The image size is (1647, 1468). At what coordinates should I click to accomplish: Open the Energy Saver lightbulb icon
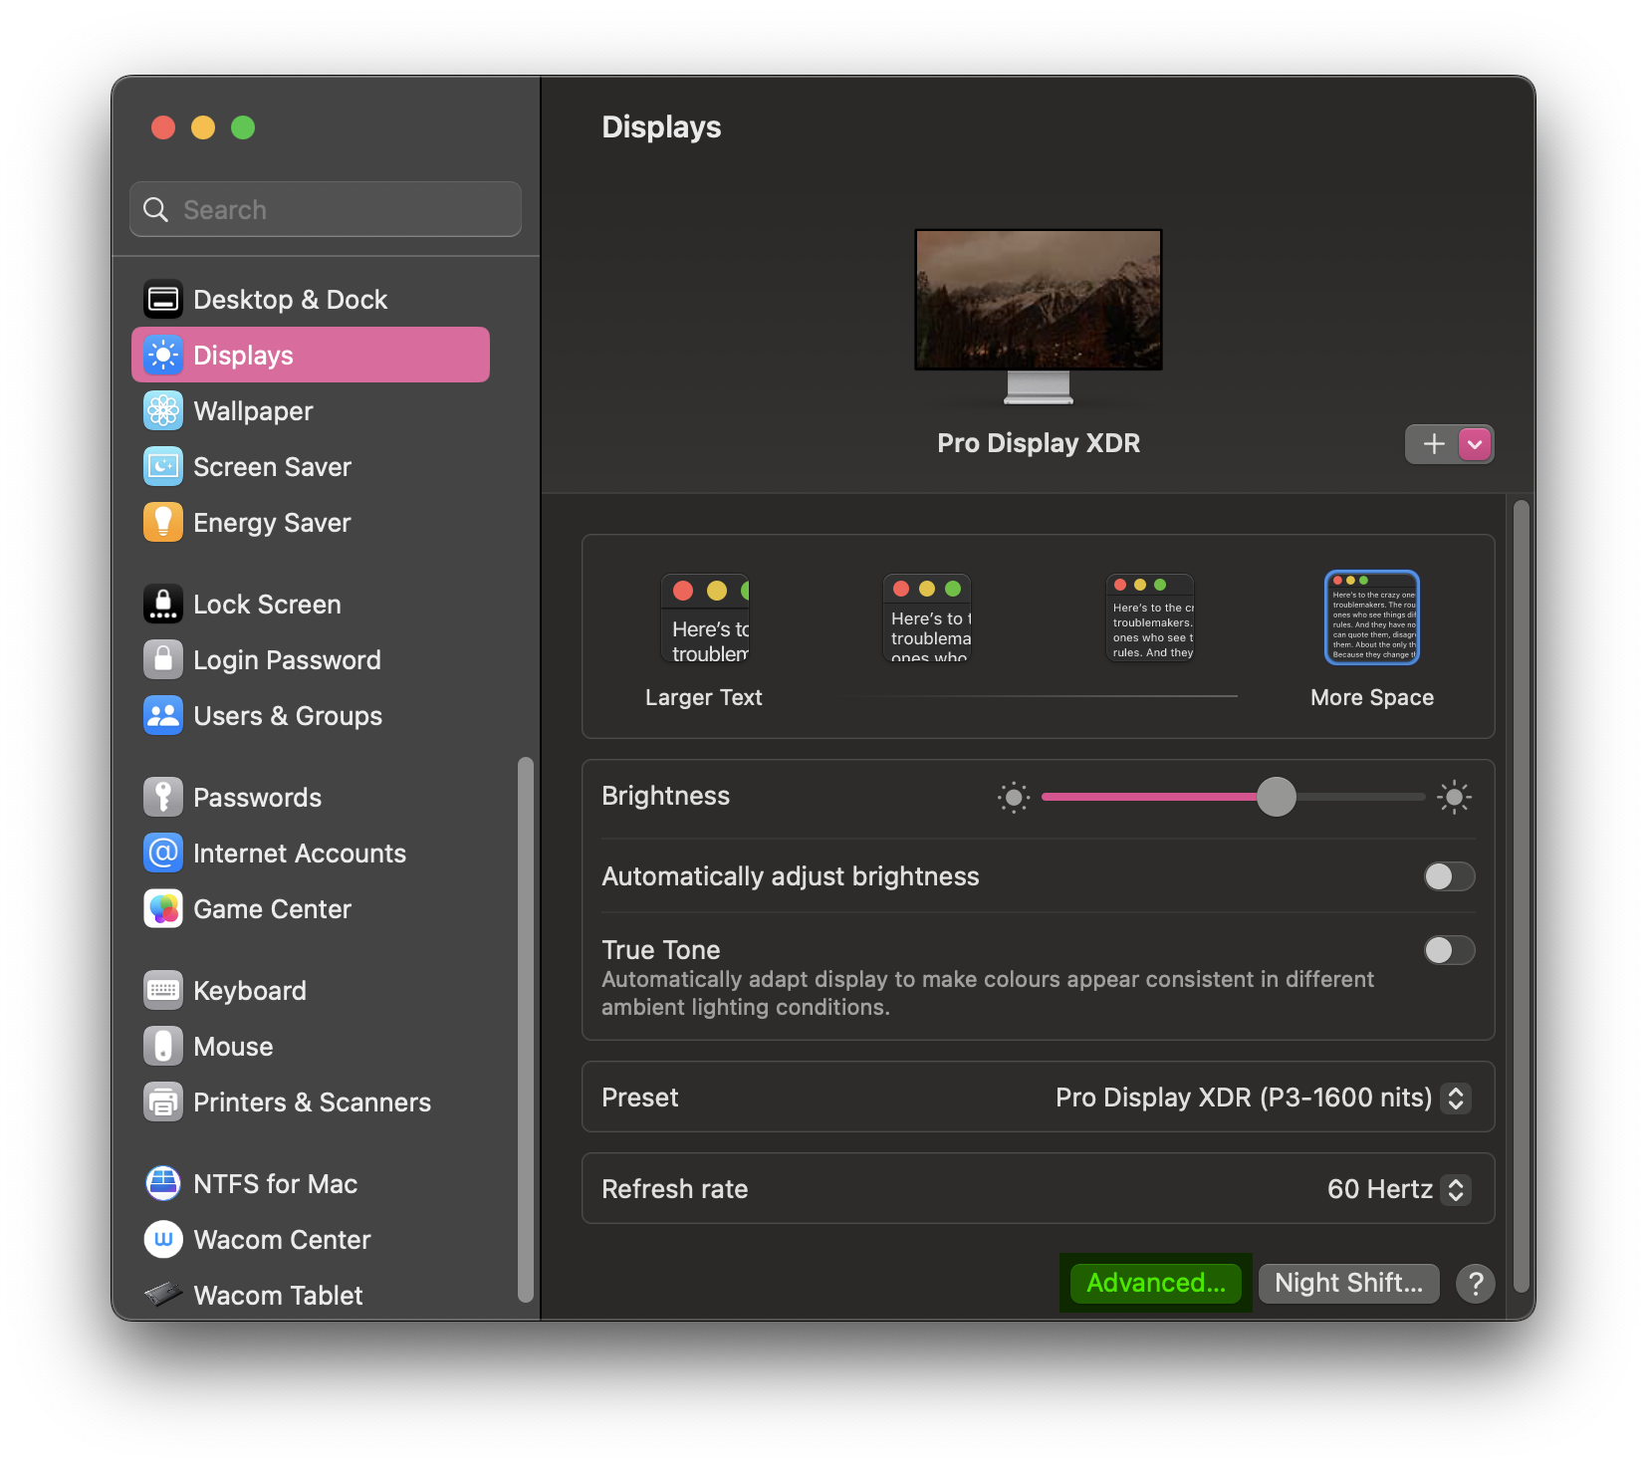[163, 522]
